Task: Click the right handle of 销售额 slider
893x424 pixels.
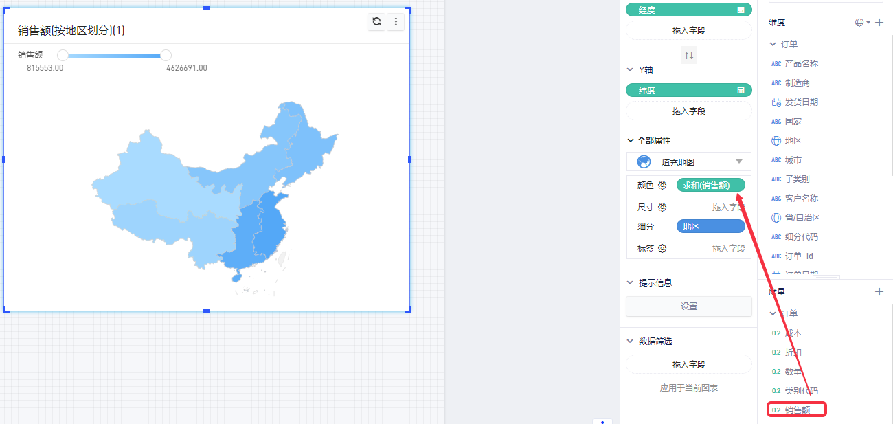Action: point(166,55)
